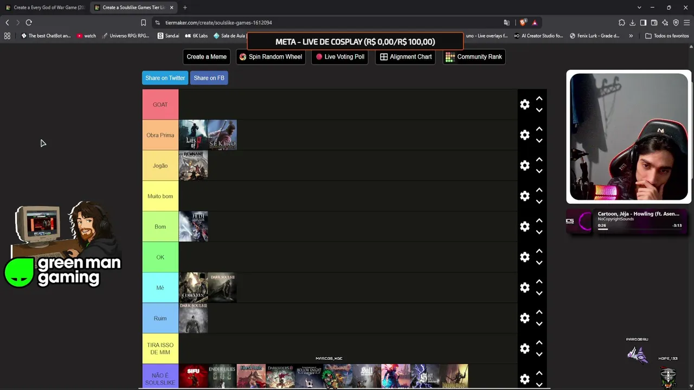Select the Darksiders III thumbnail

click(280, 377)
